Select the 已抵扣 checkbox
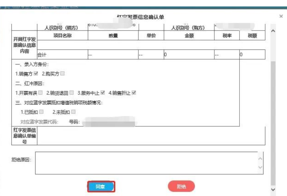287x196 pixels. coord(41,112)
